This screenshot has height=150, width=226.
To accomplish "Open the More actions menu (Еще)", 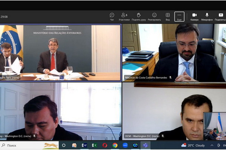I will click(179, 16).
